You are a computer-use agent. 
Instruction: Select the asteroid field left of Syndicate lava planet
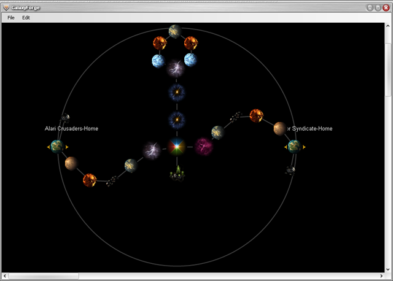236,117
